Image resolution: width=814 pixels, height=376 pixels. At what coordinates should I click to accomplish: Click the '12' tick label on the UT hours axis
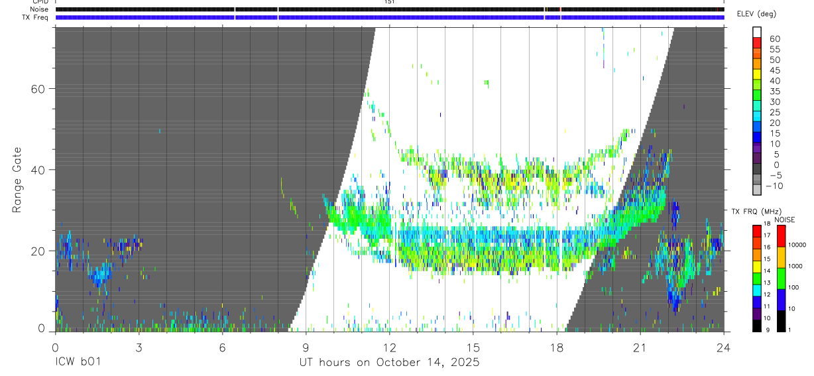point(390,347)
